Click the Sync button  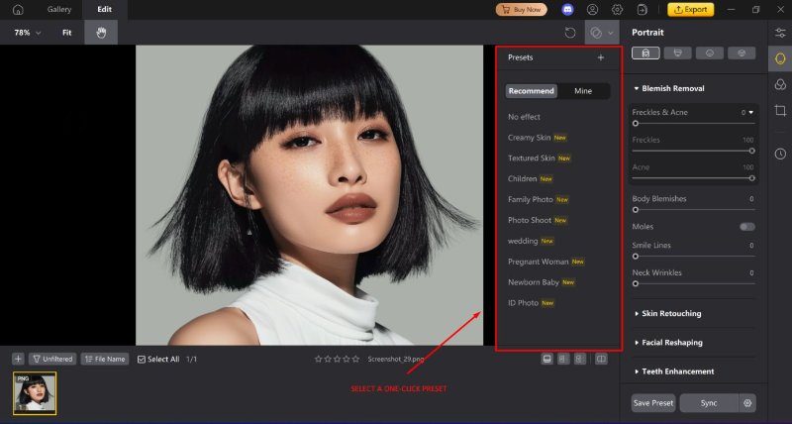pyautogui.click(x=709, y=403)
